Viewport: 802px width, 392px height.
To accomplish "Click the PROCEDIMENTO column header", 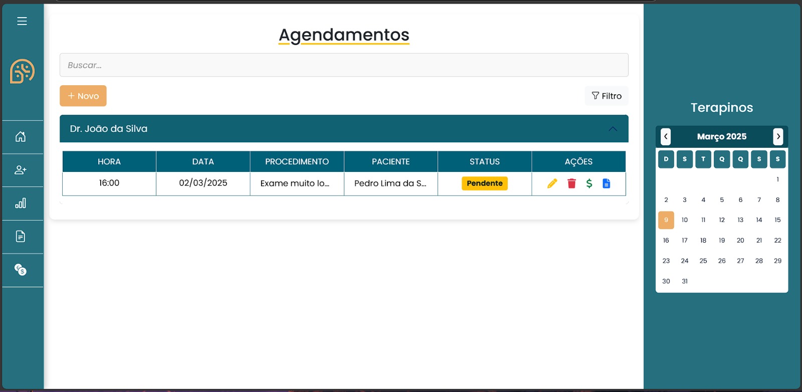I will (x=297, y=161).
